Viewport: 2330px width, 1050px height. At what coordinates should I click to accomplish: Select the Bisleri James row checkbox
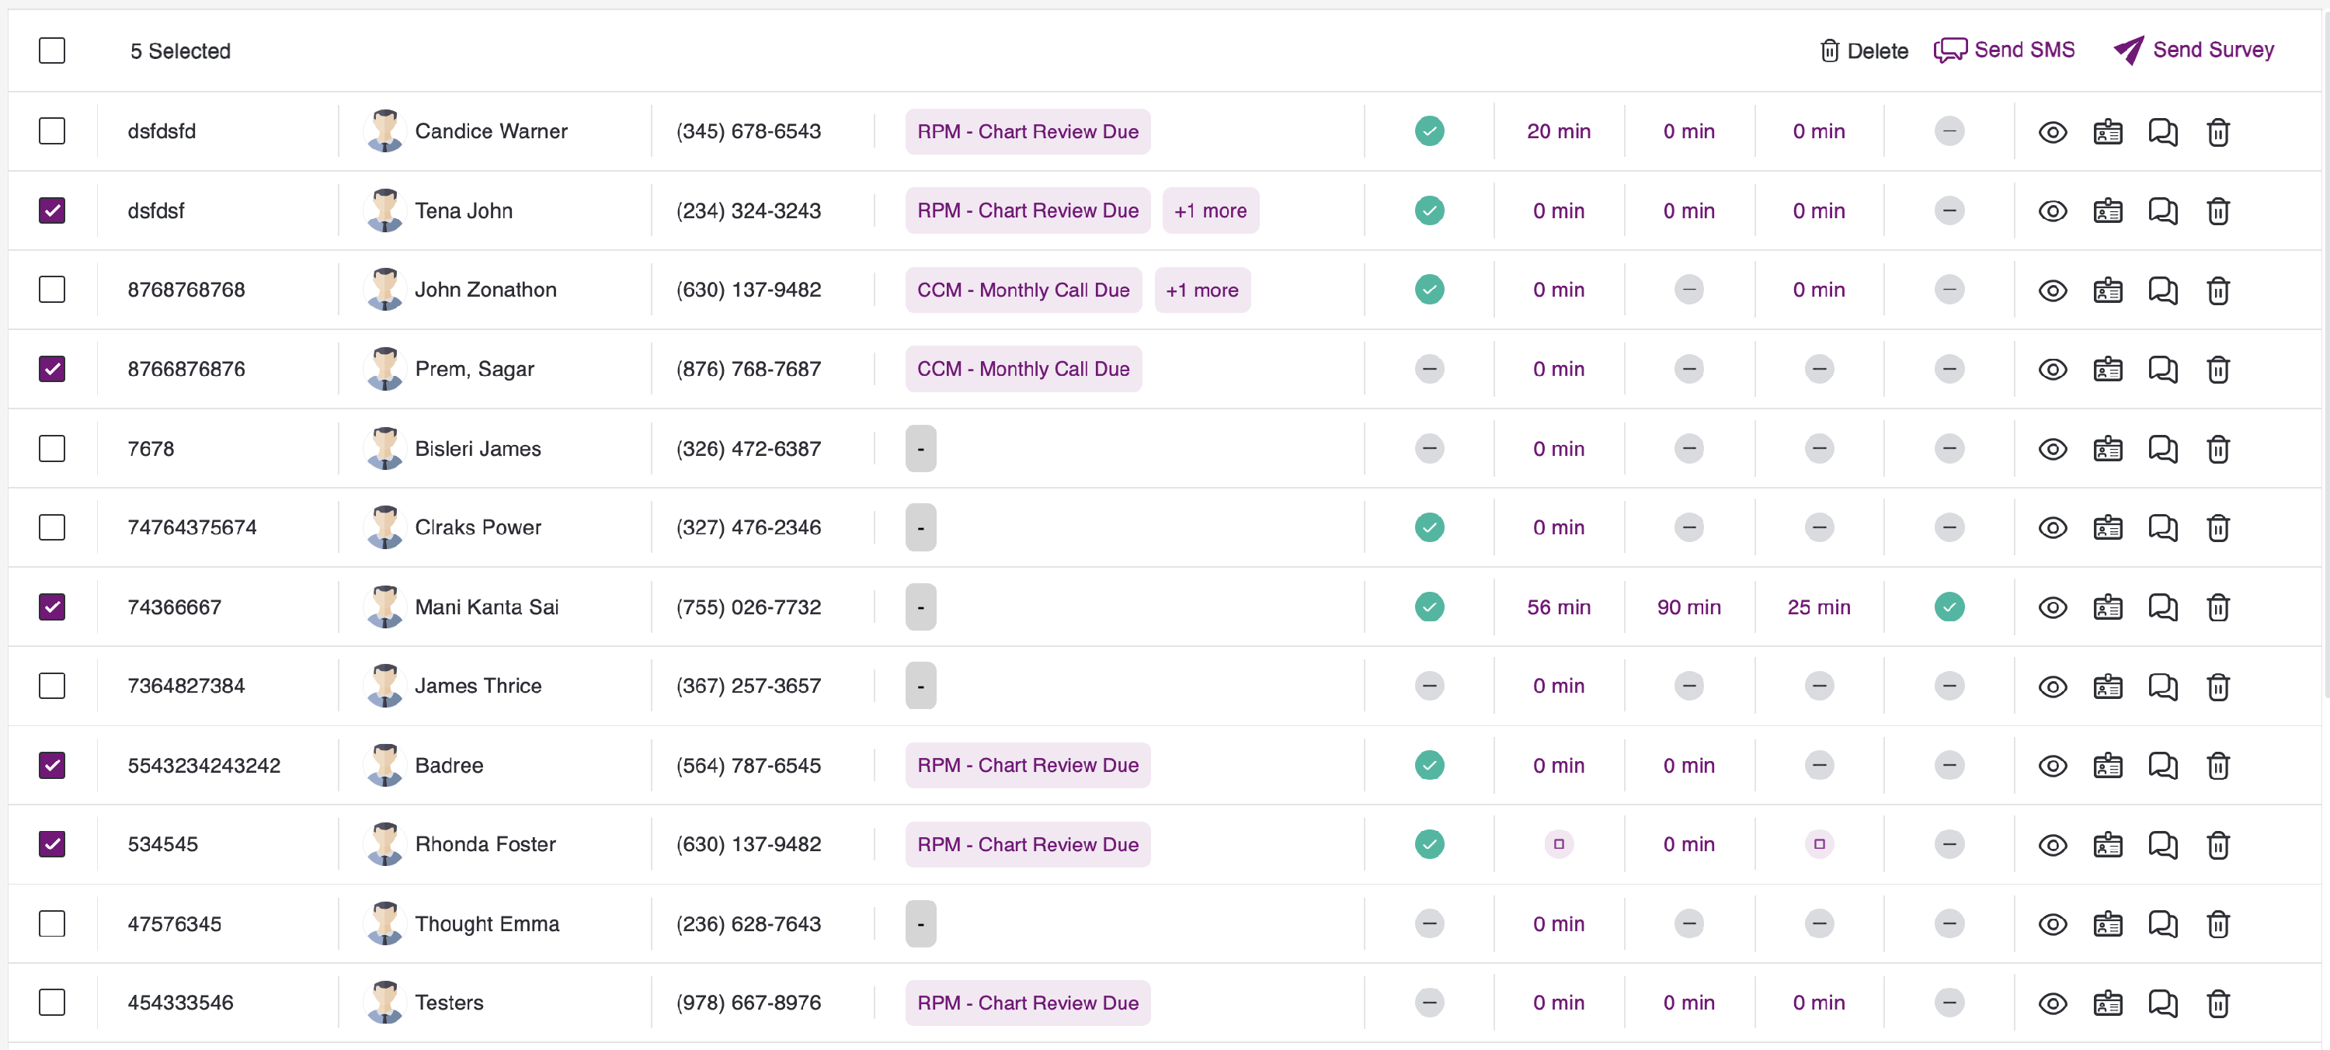click(53, 449)
